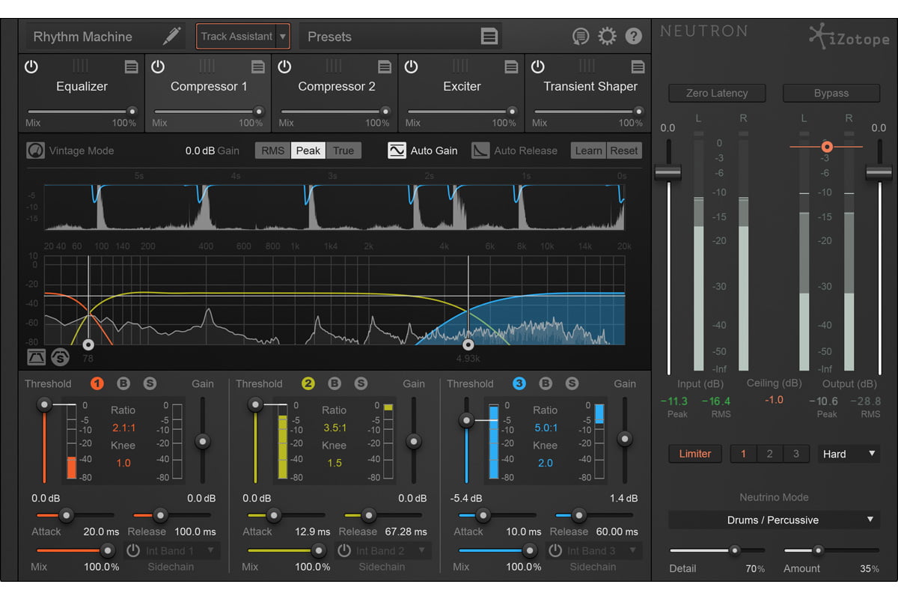Open Compressor 1 module presets icon

(257, 67)
